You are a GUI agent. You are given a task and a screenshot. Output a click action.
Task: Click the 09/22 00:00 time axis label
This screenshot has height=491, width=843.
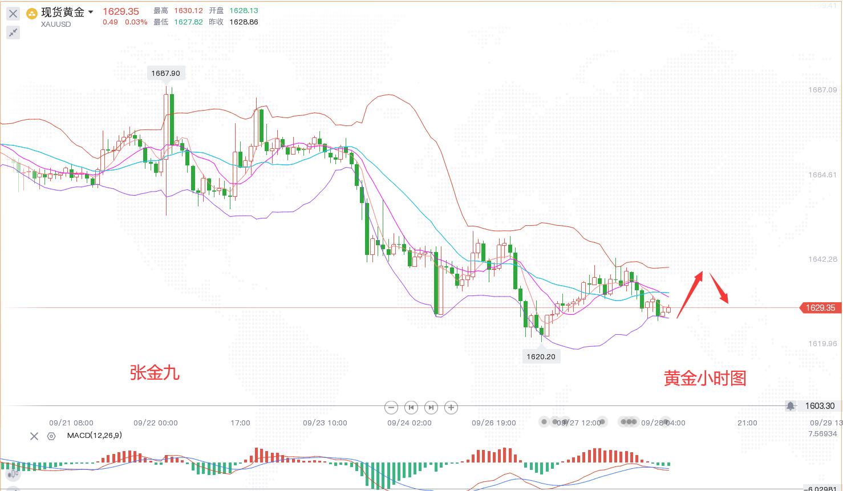pyautogui.click(x=156, y=423)
